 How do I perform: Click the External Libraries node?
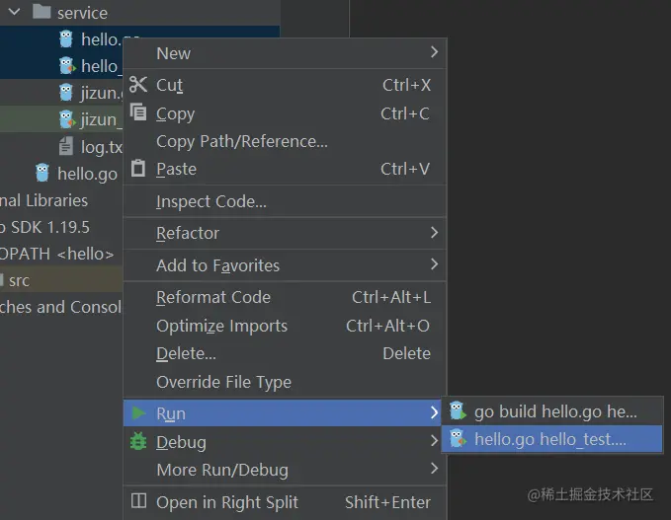pos(43,200)
